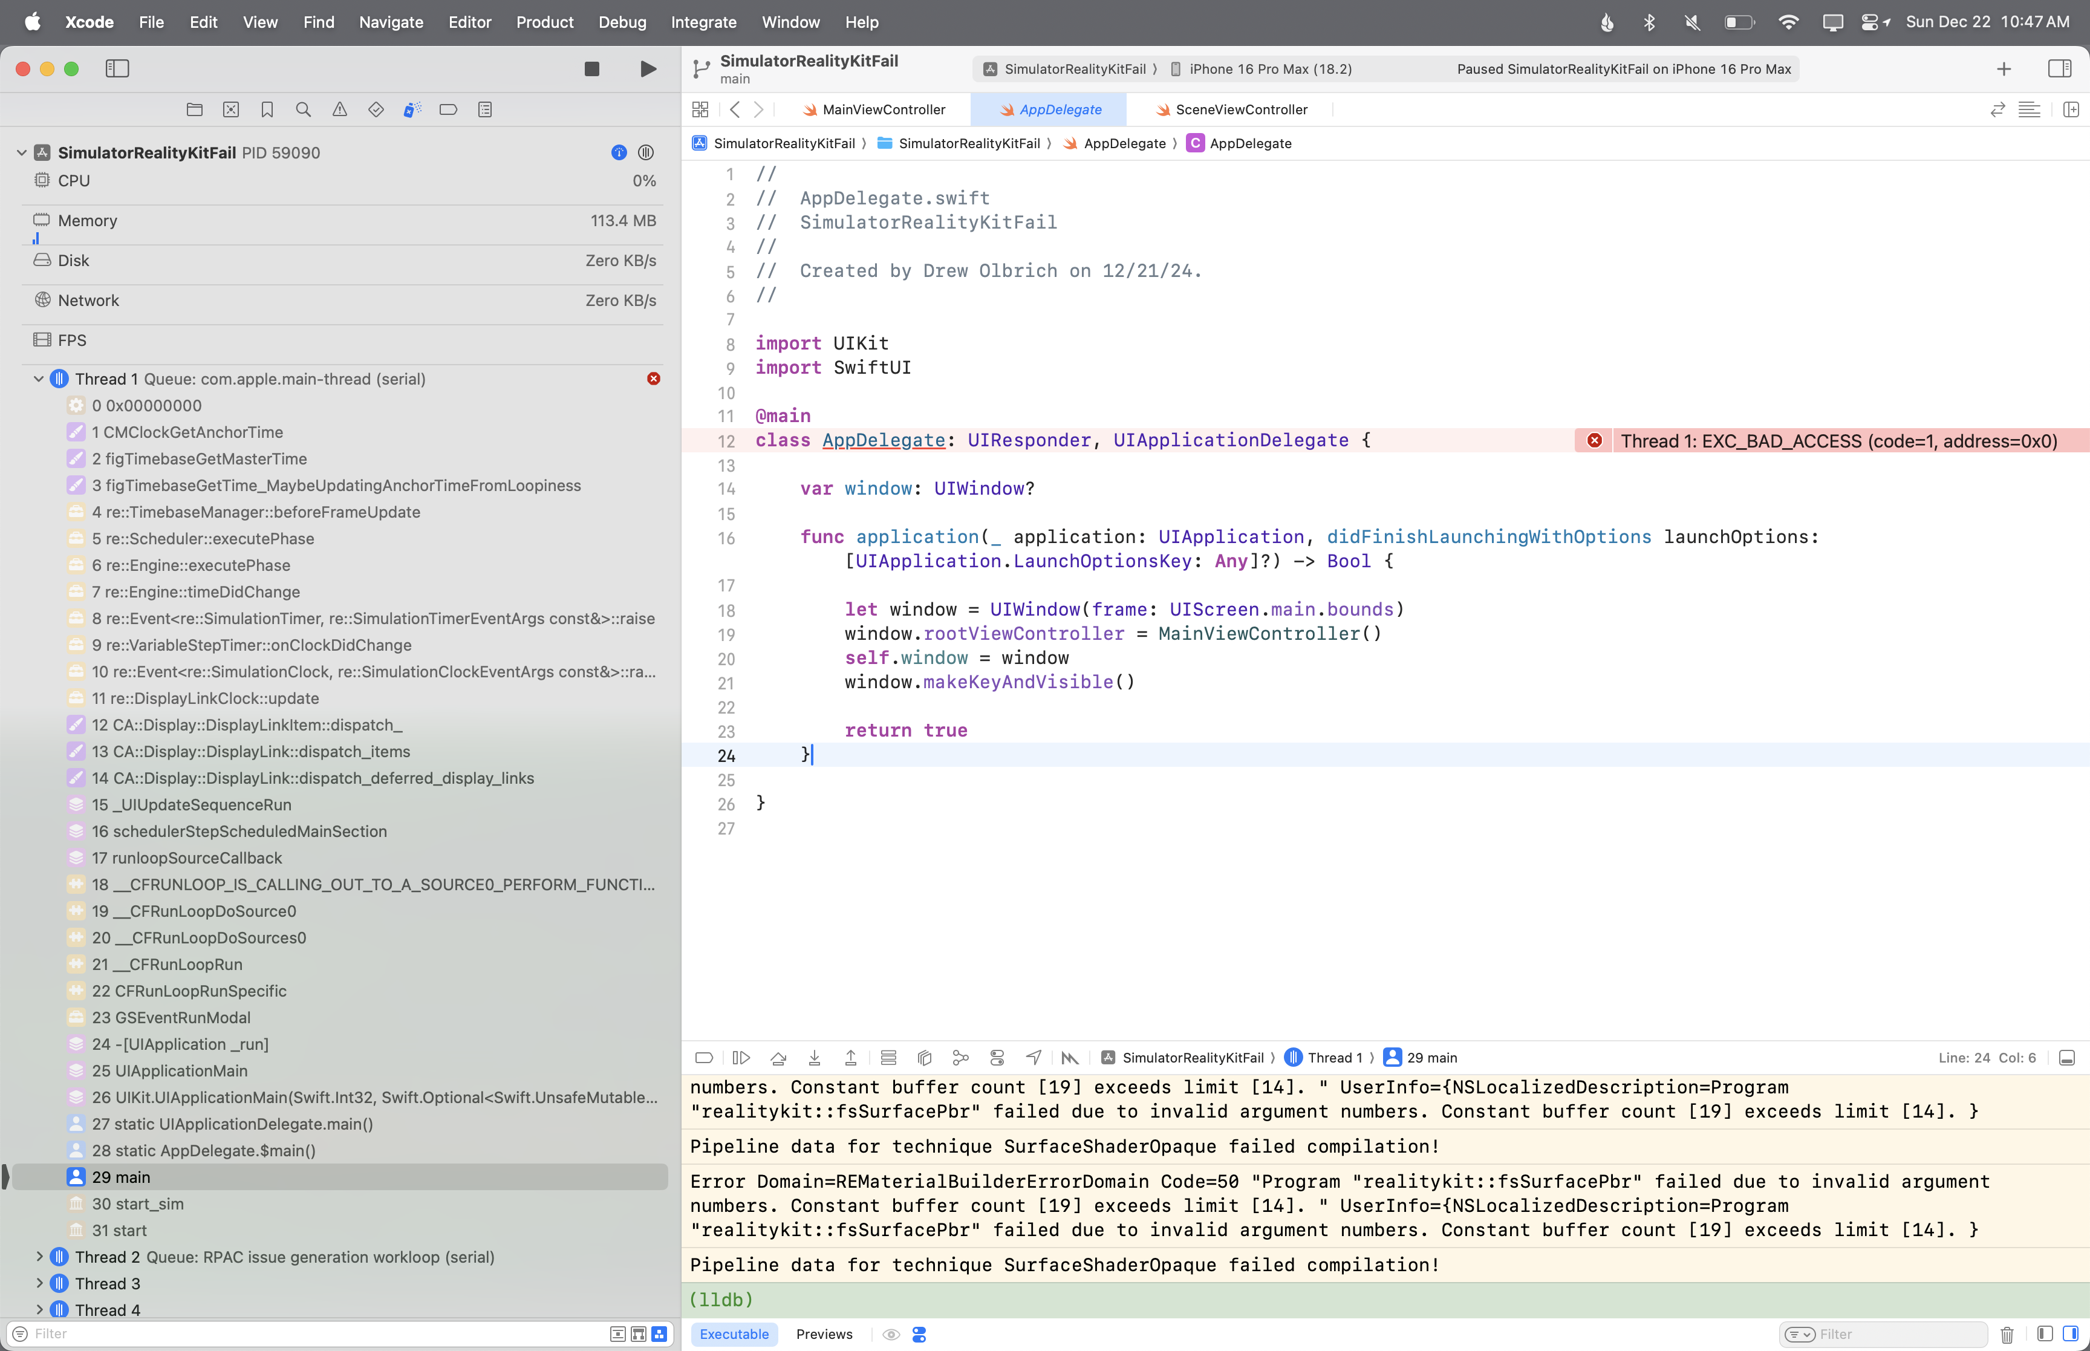Open the Bookmark navigator
The width and height of the screenshot is (2090, 1351).
pos(267,109)
